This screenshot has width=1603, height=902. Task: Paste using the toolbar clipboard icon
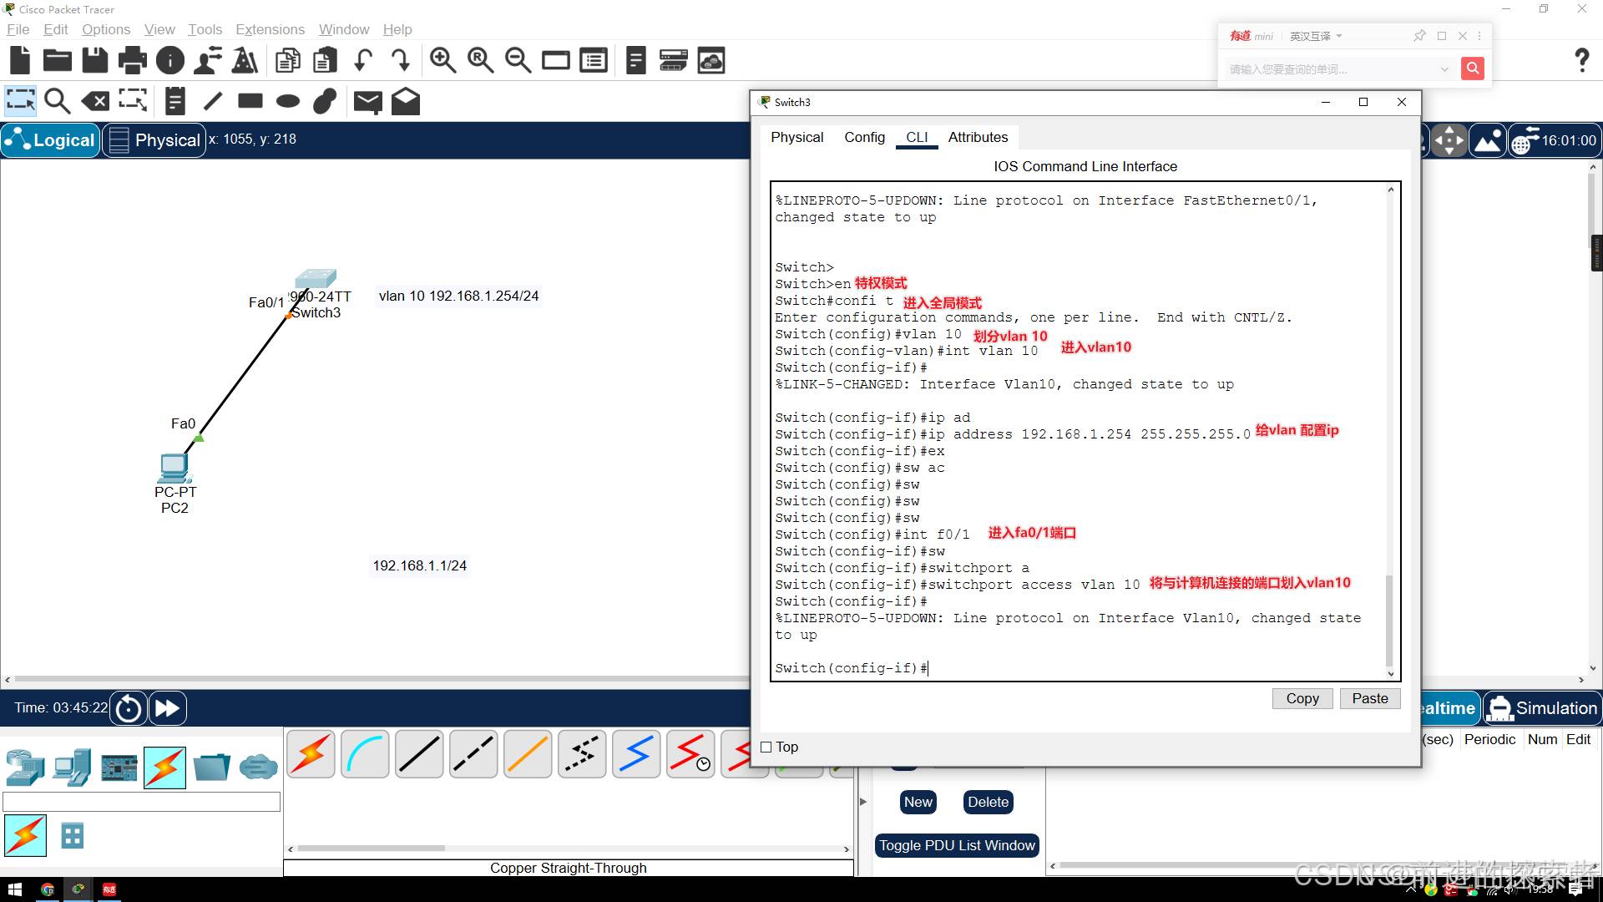pyautogui.click(x=326, y=60)
